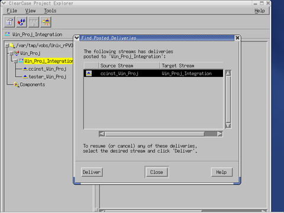Click the Deliver button
Screen dimensions: 284x213
92,172
